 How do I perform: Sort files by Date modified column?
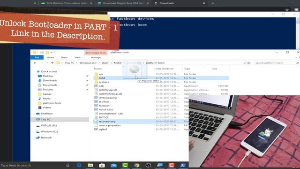coord(165,69)
